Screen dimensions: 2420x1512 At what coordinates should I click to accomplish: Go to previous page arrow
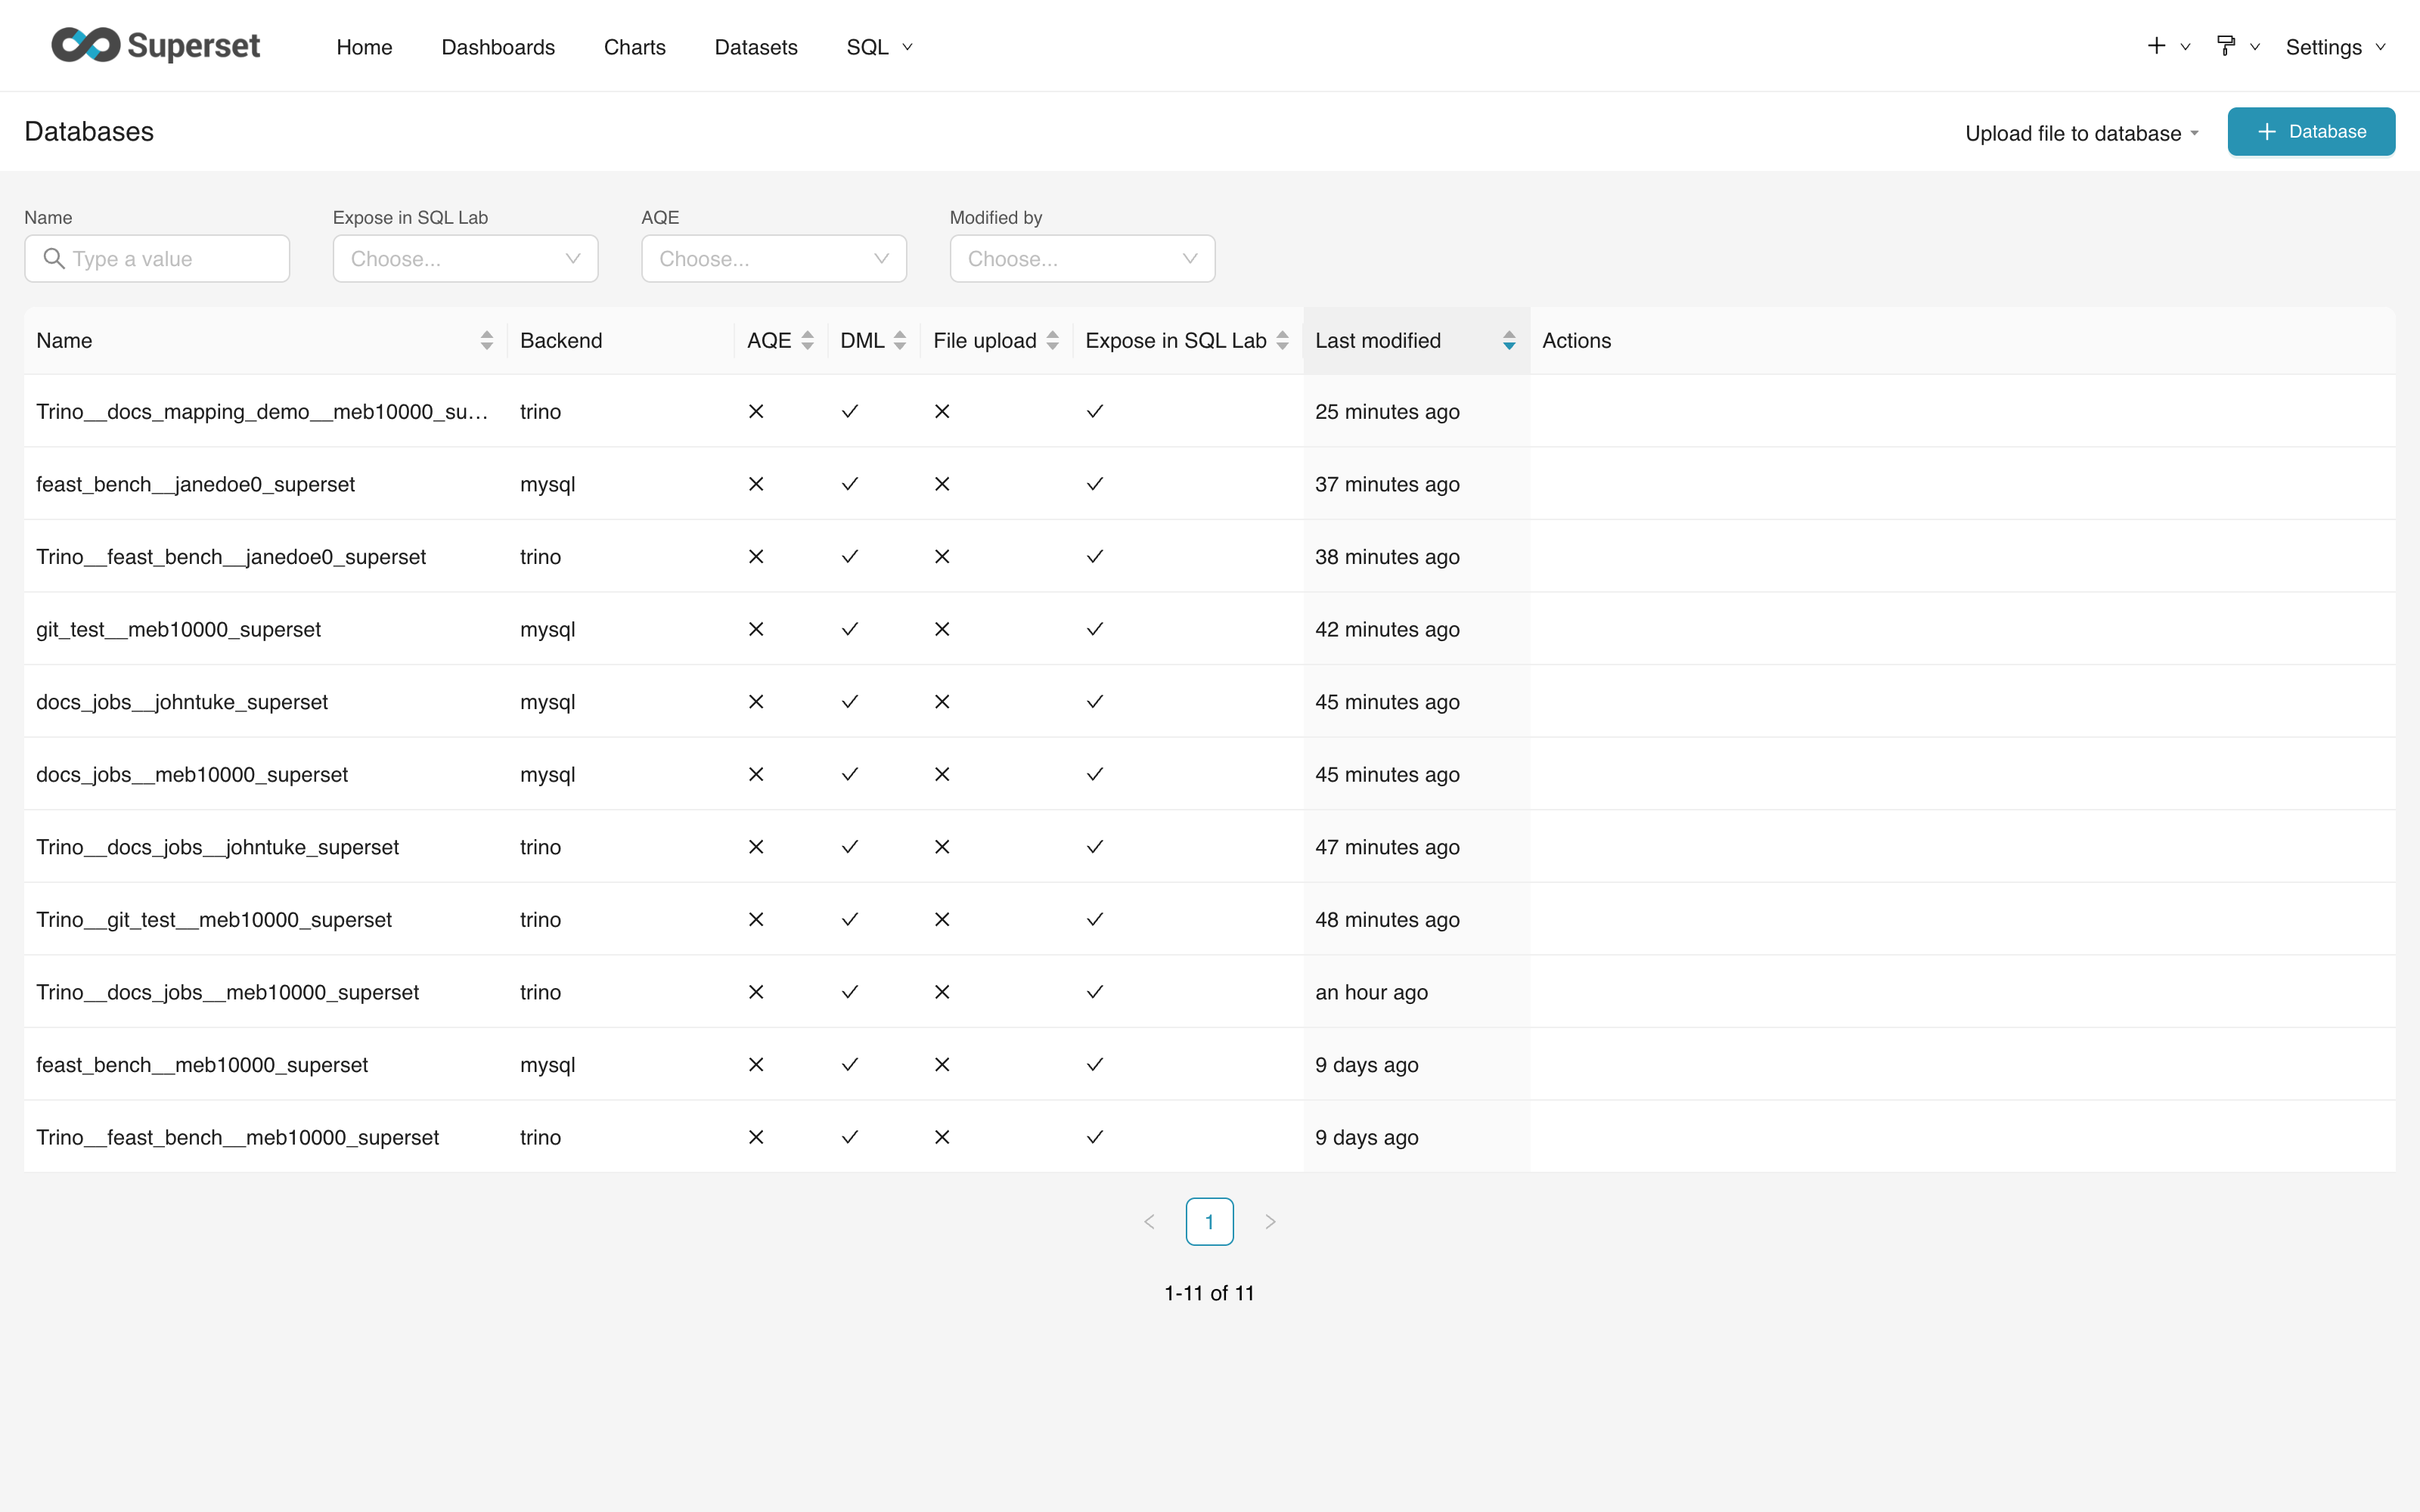click(x=1149, y=1222)
